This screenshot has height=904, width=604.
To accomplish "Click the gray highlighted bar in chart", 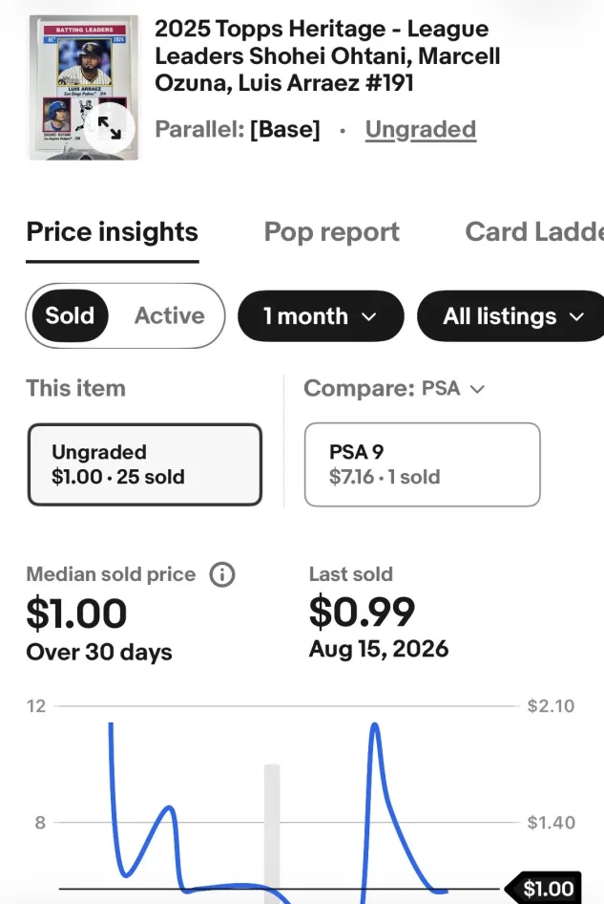I will tap(272, 833).
